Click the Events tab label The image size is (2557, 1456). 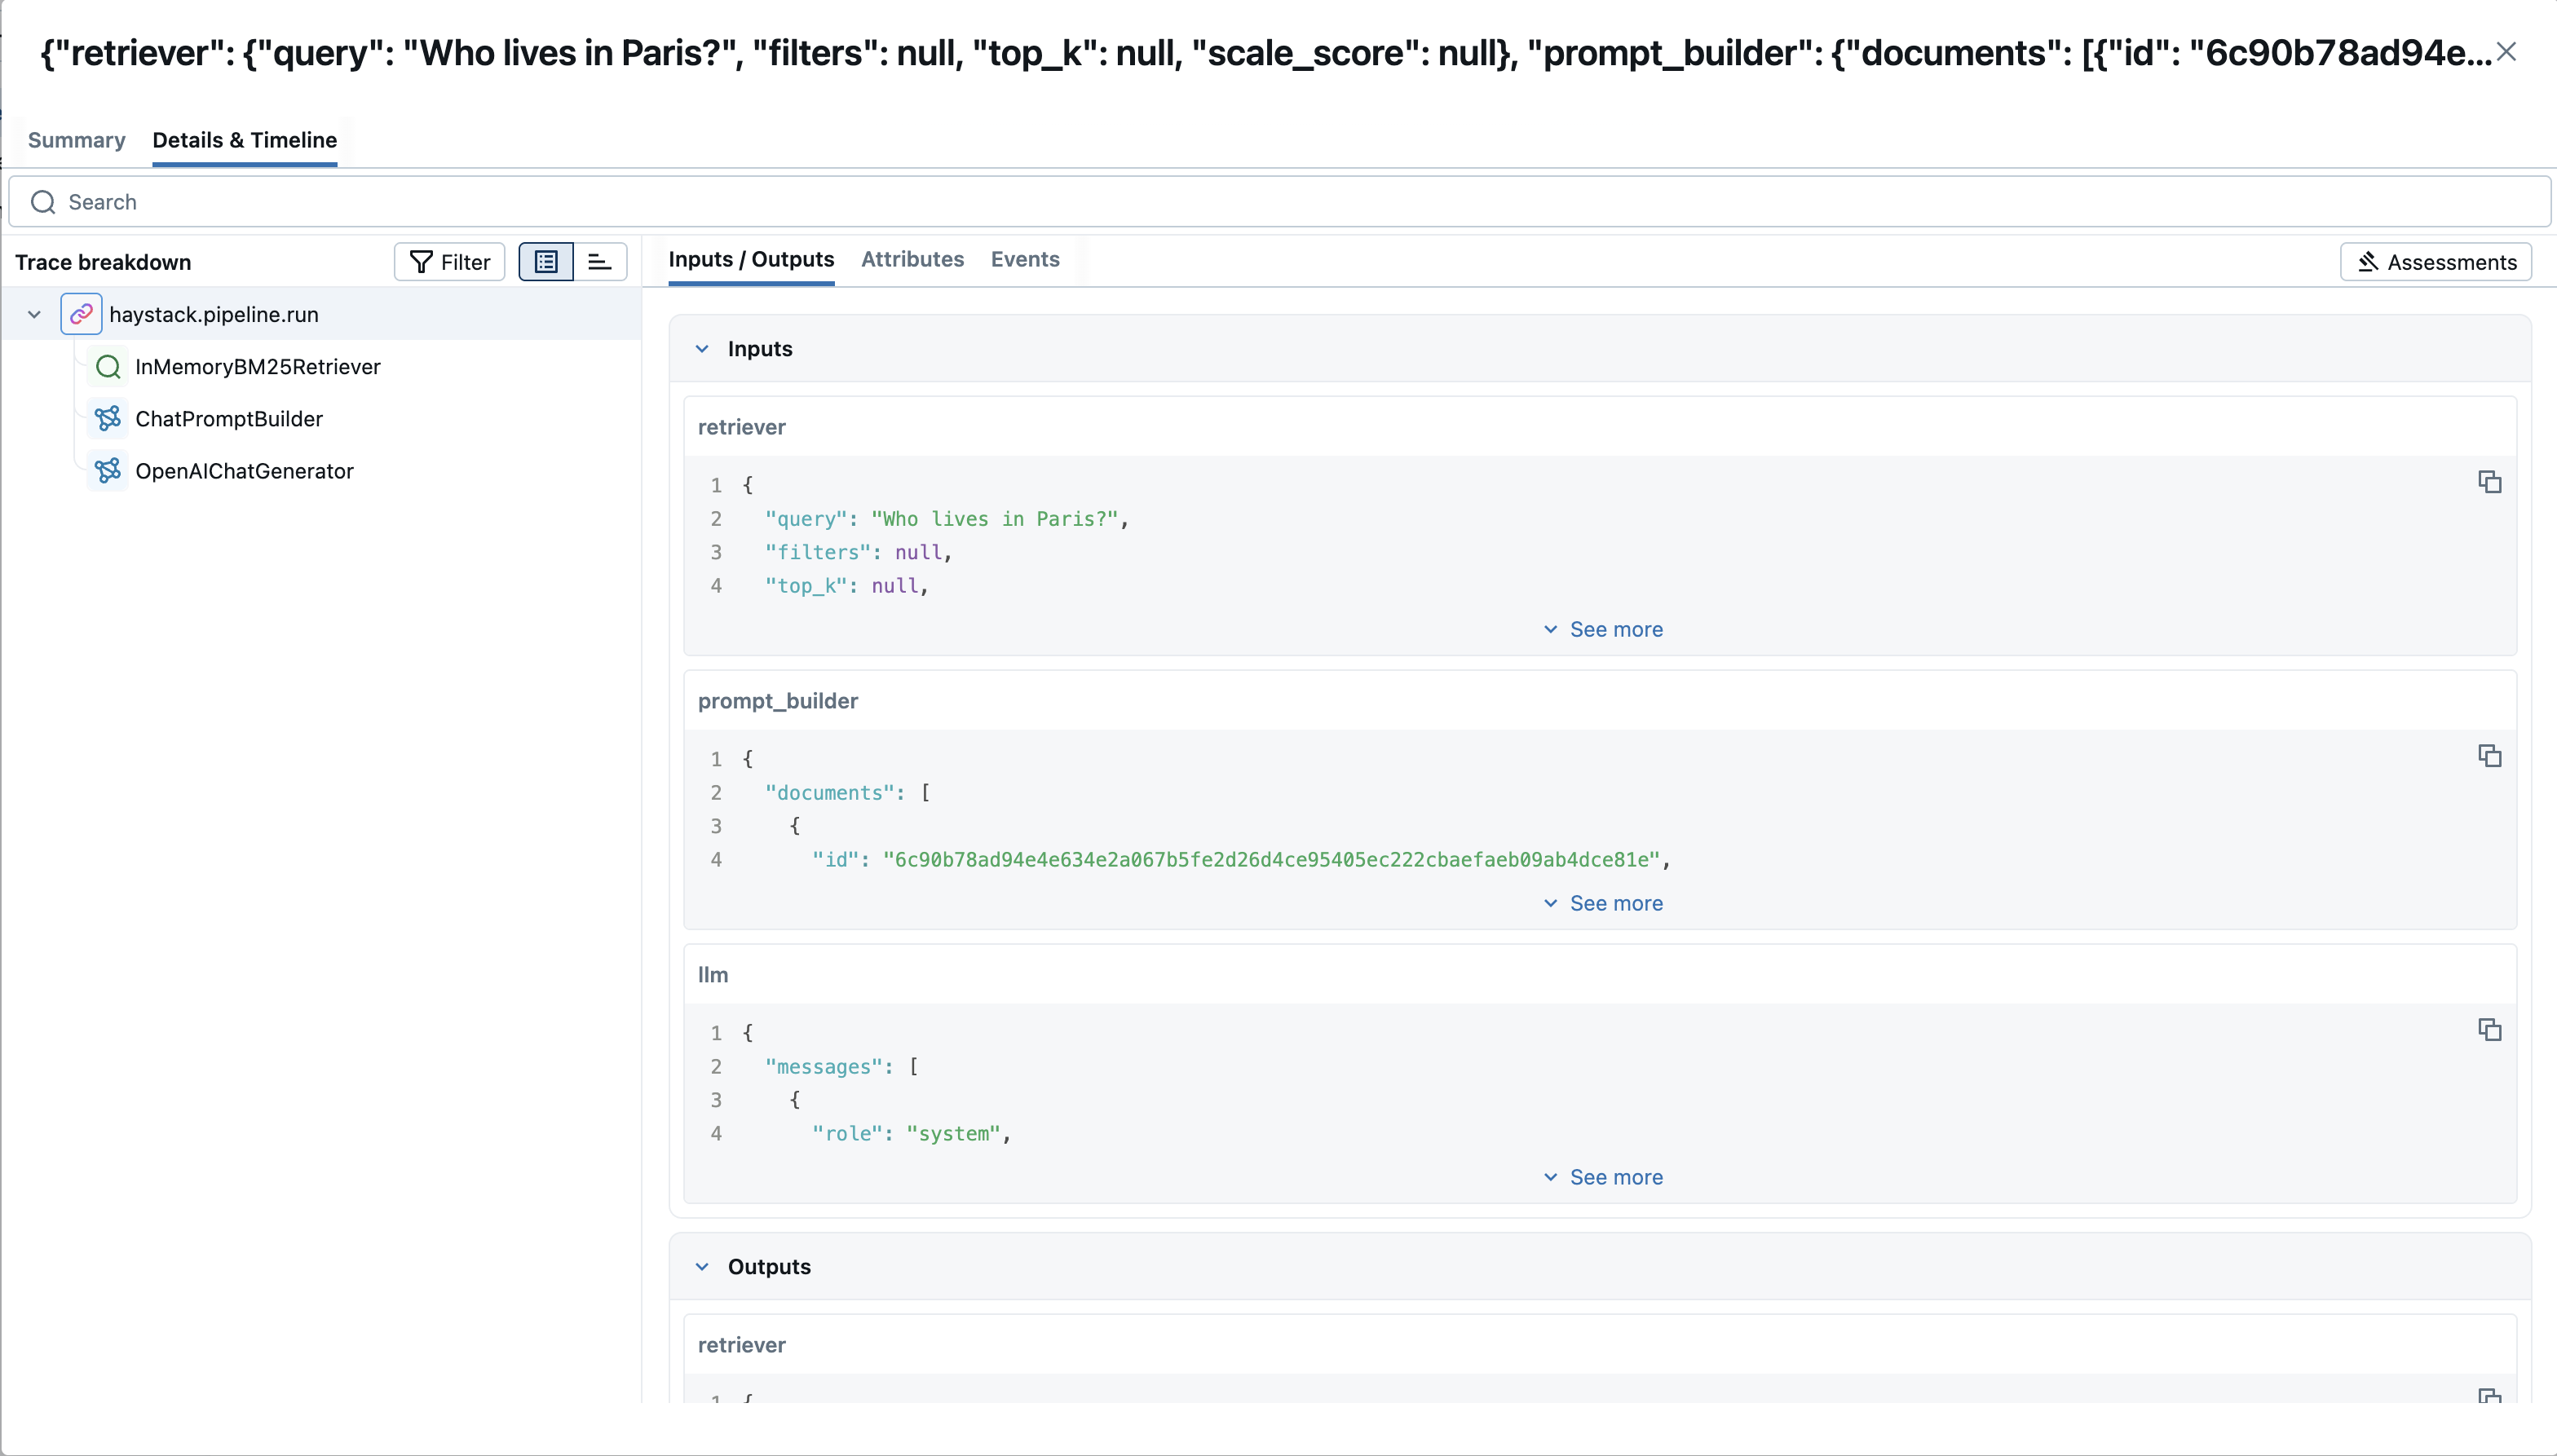(1024, 259)
